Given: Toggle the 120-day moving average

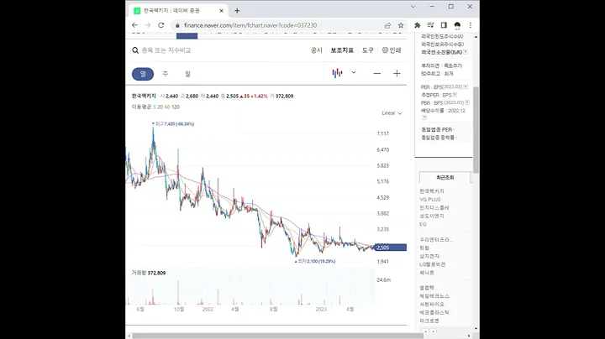Looking at the screenshot, I should pyautogui.click(x=175, y=107).
